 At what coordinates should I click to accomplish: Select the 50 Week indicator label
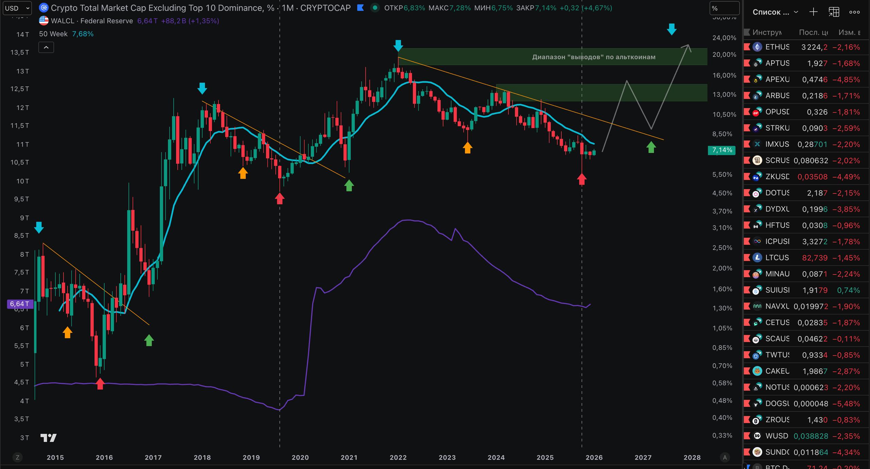[x=53, y=34]
